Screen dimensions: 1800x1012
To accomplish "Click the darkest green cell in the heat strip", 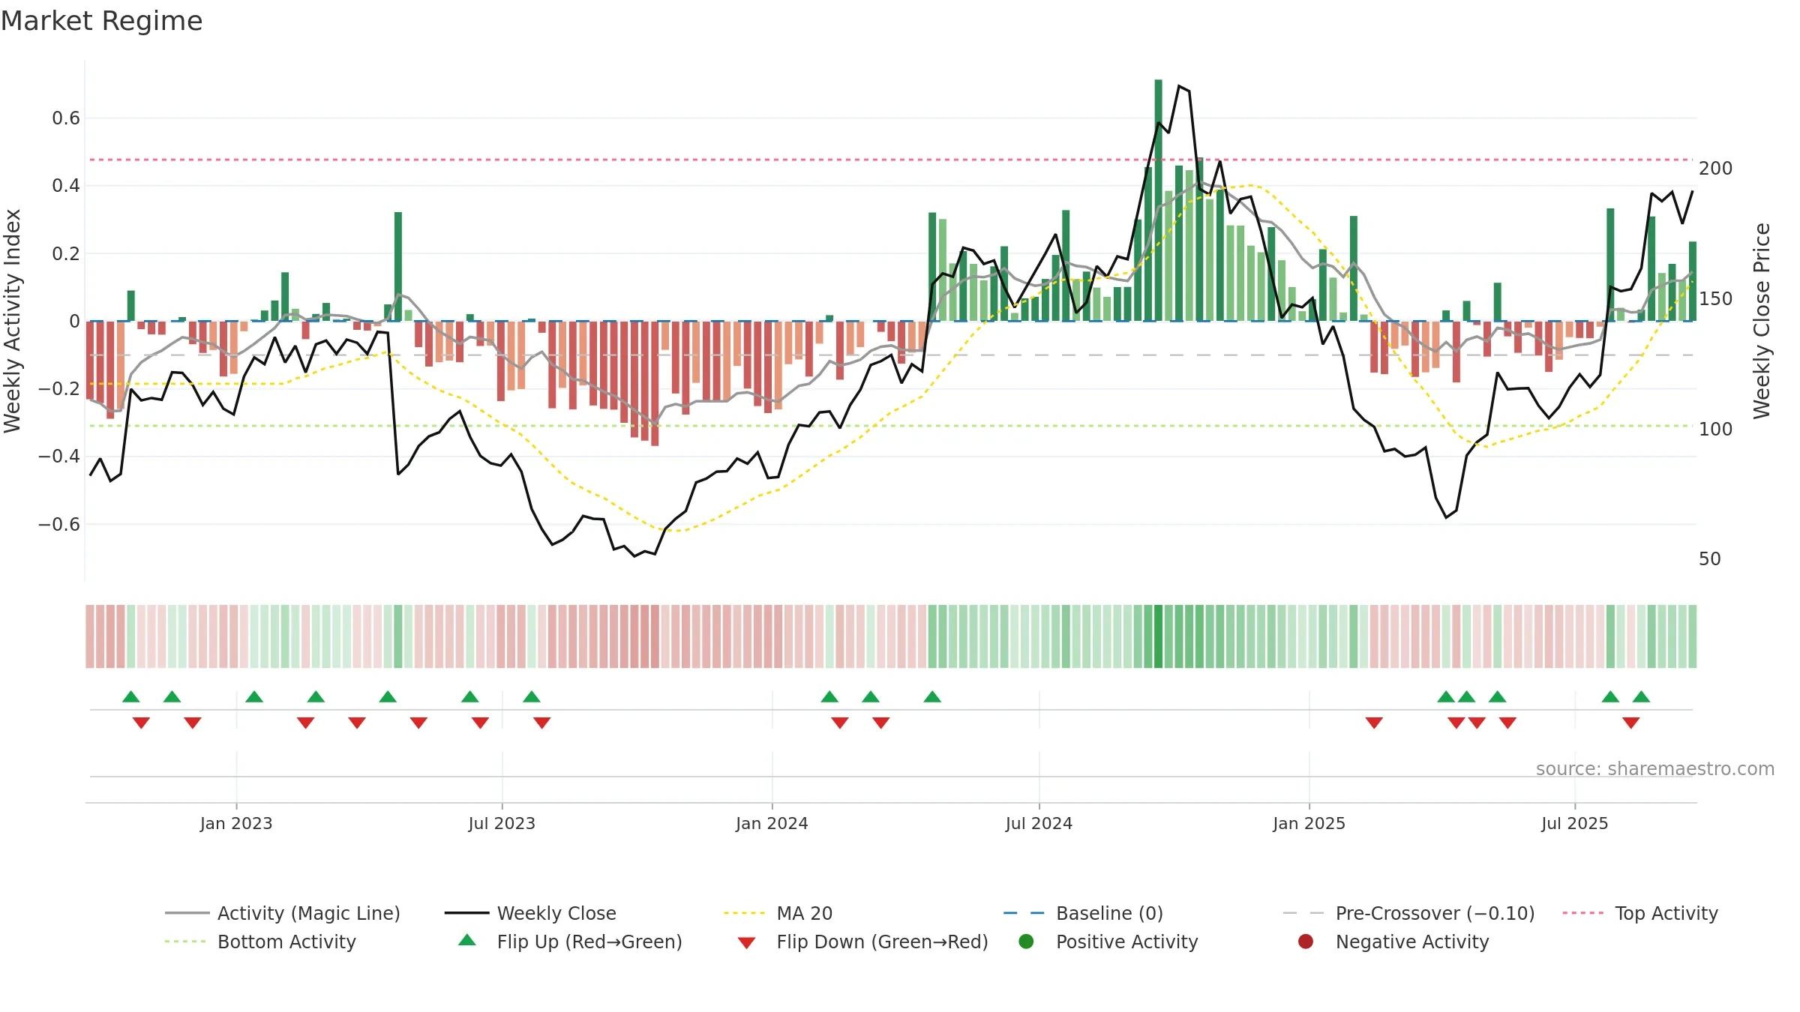I will pyautogui.click(x=1158, y=636).
